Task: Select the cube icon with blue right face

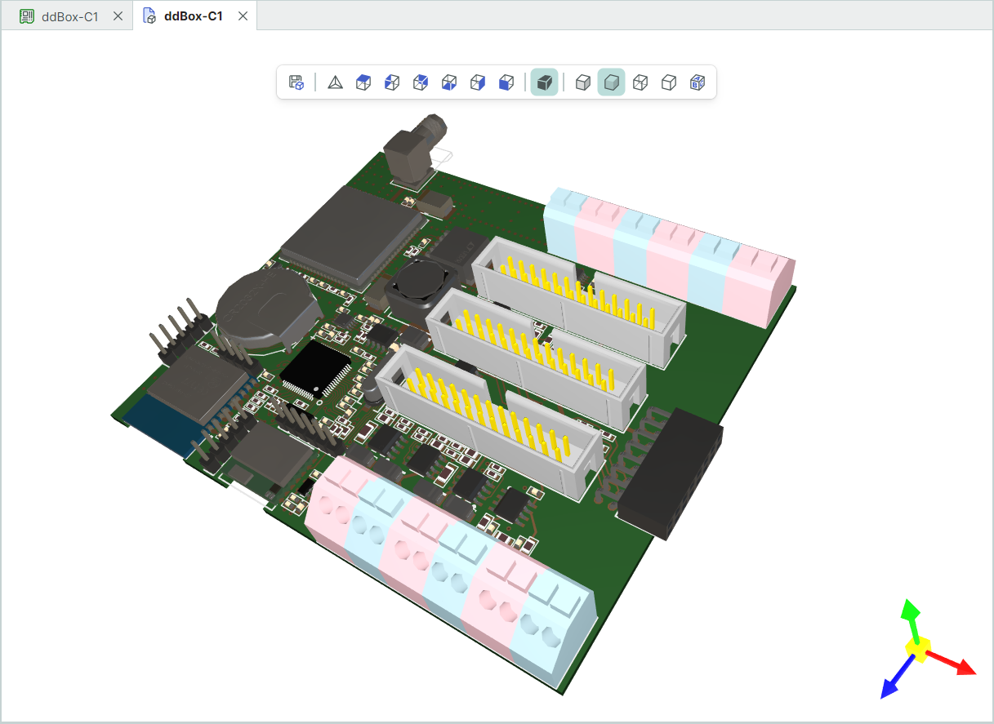Action: [478, 82]
